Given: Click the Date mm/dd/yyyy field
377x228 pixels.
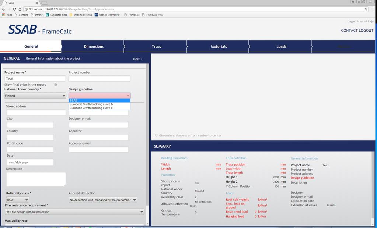Looking at the screenshot, I should tap(30, 162).
